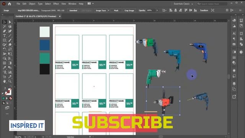Select the teal green color square on canvas
The height and width of the screenshot is (138, 245).
point(45,58)
